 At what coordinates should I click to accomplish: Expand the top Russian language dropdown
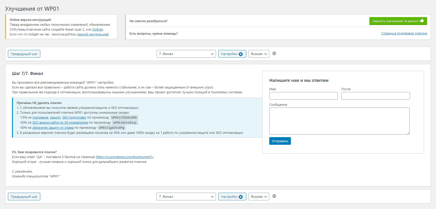coord(259,54)
